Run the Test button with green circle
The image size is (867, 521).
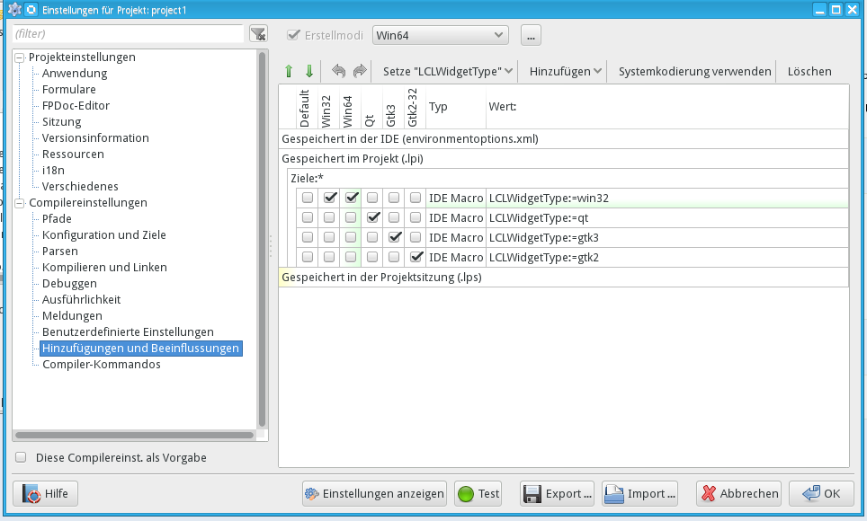pyautogui.click(x=478, y=493)
